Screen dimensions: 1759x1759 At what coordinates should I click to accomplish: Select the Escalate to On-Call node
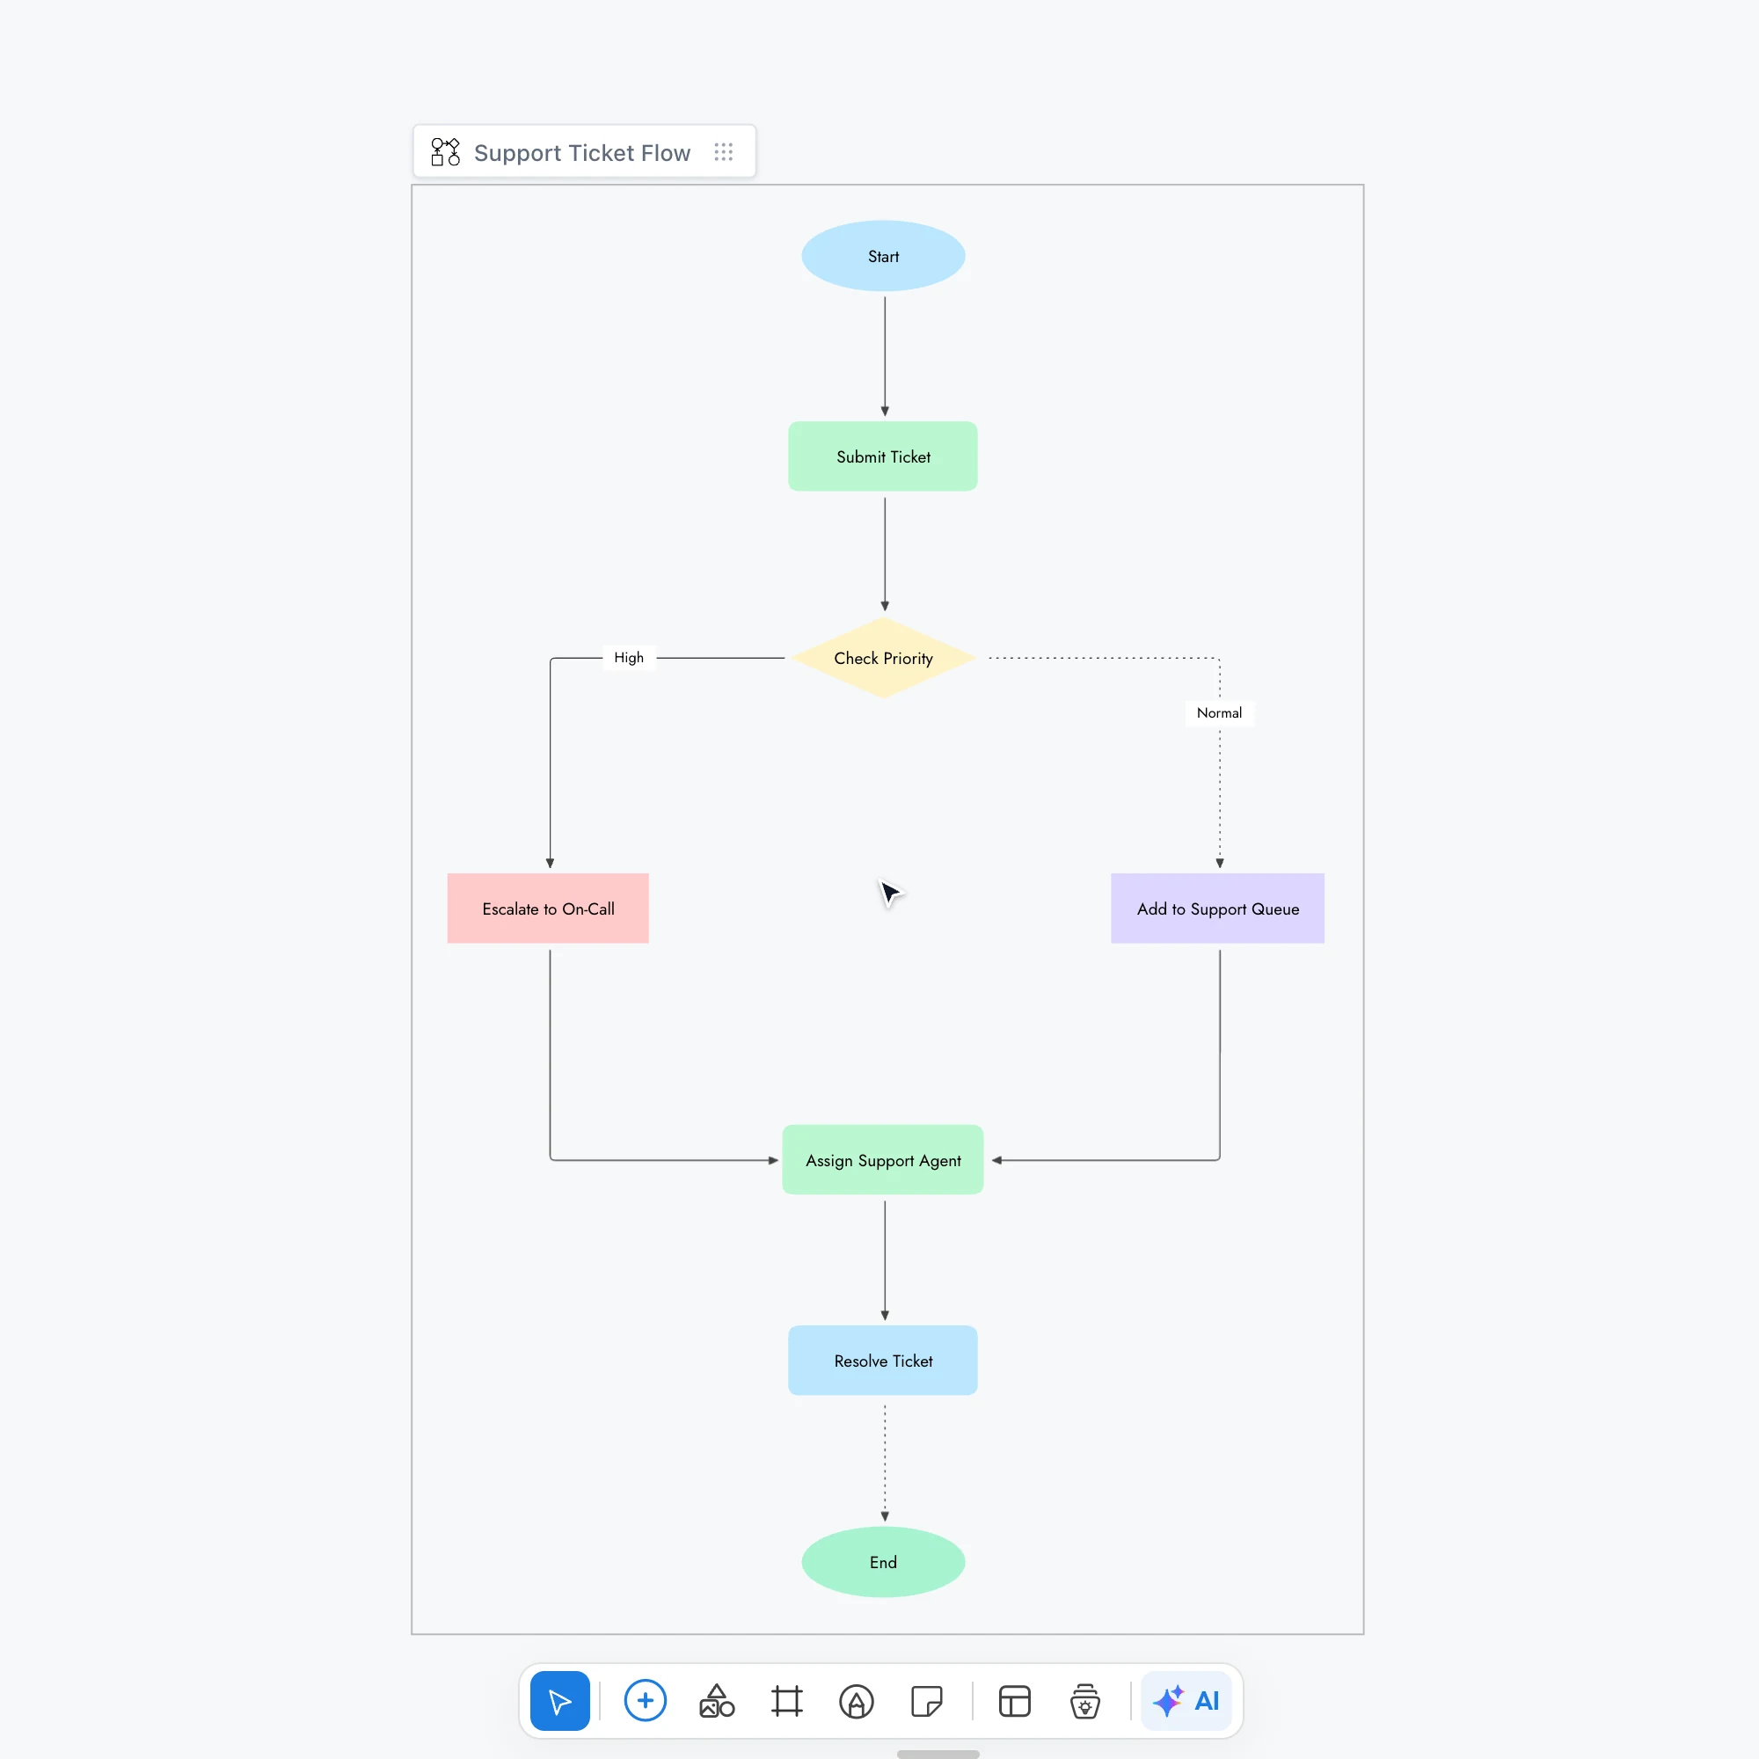(x=548, y=909)
